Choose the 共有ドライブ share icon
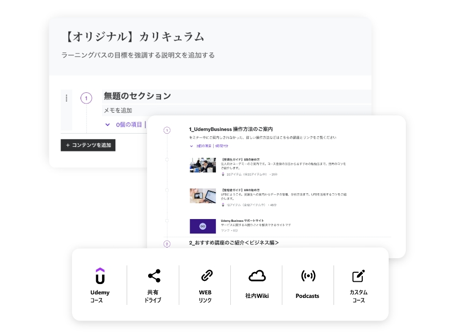The width and height of the screenshot is (452, 335). click(x=154, y=275)
